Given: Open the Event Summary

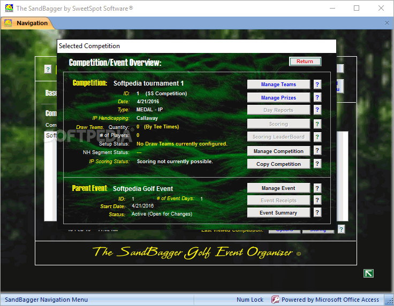Looking at the screenshot, I should [x=278, y=212].
